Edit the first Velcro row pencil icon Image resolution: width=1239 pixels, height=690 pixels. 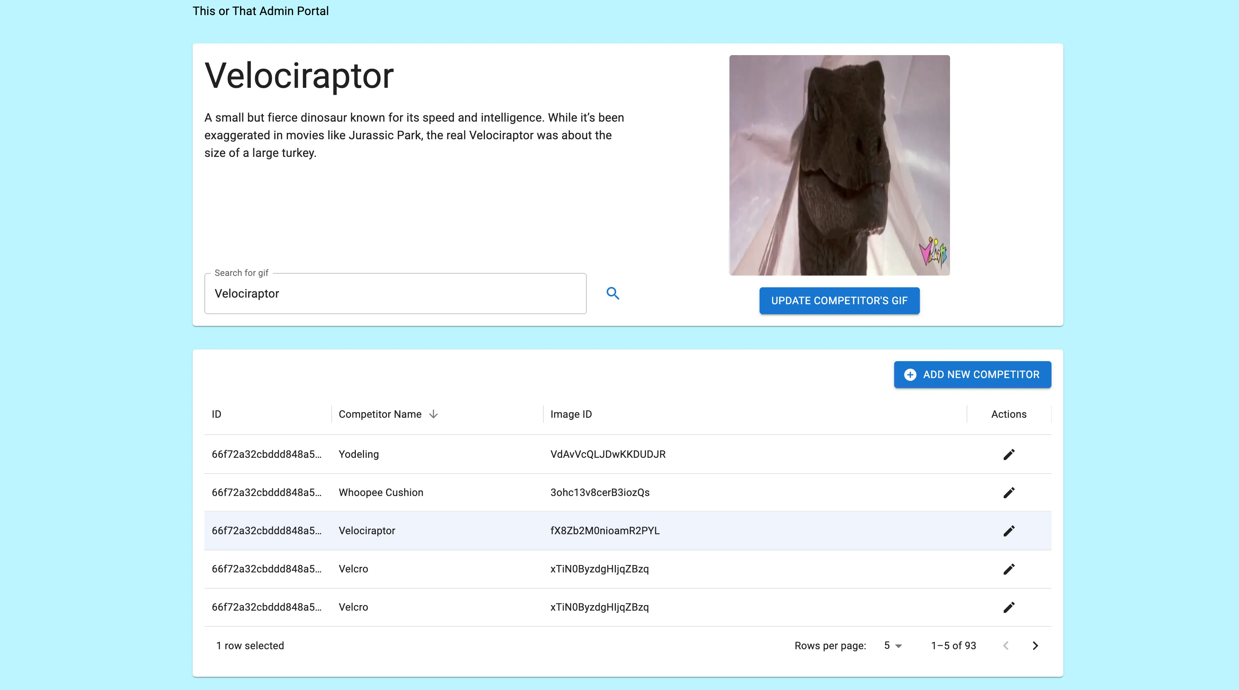[1008, 569]
